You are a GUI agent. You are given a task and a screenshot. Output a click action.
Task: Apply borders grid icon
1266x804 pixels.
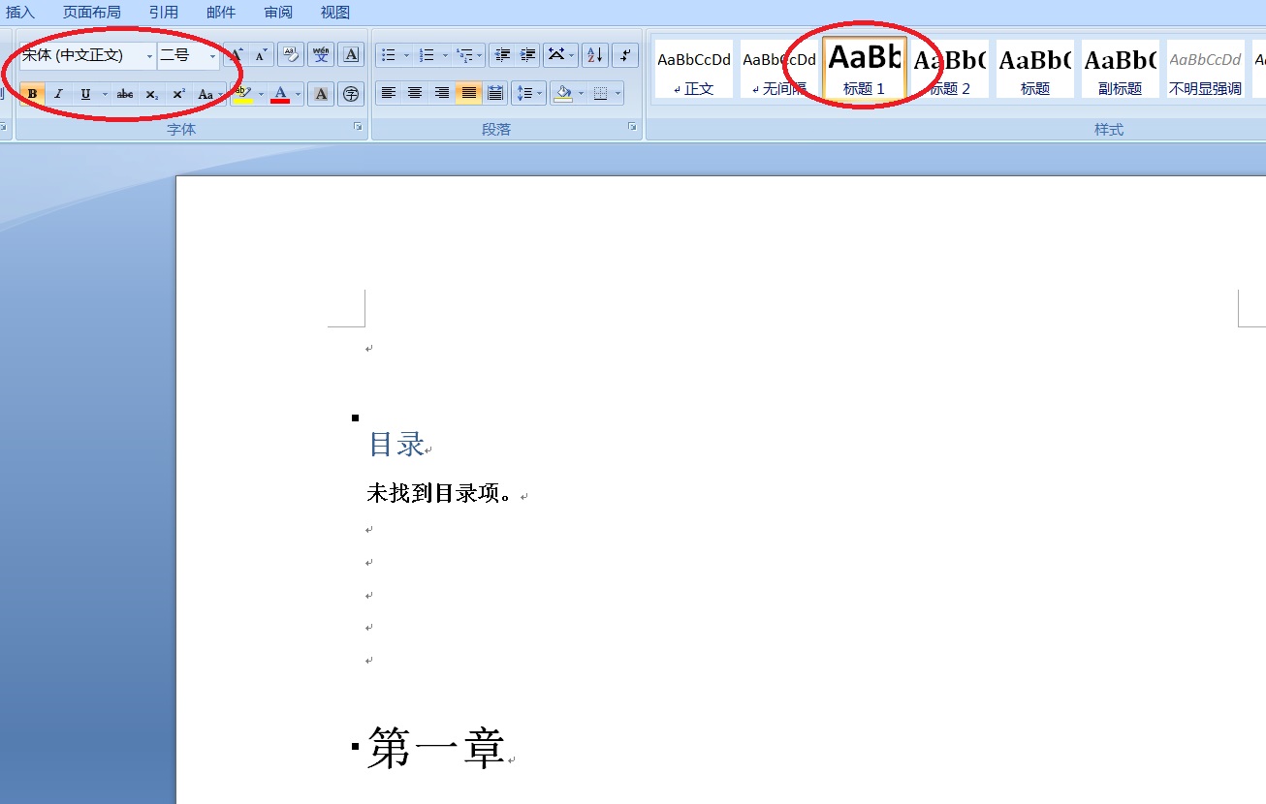[x=600, y=94]
